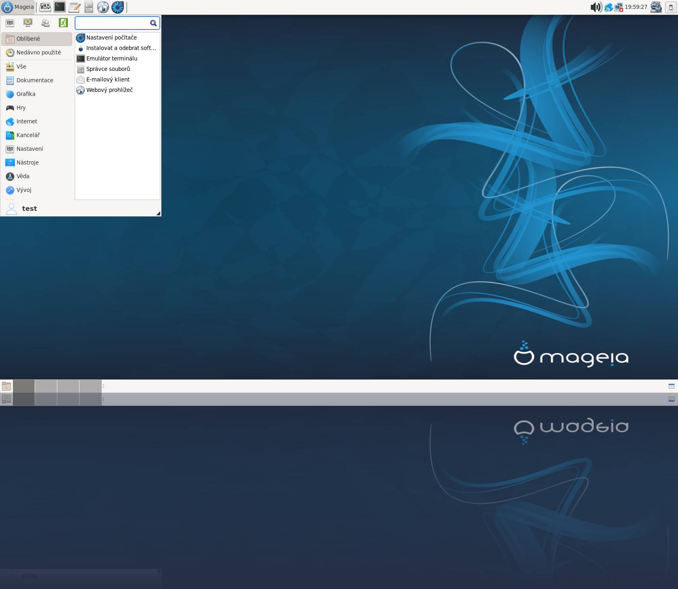Switch to the first workspace in the pager
The height and width of the screenshot is (589, 678).
[x=24, y=386]
